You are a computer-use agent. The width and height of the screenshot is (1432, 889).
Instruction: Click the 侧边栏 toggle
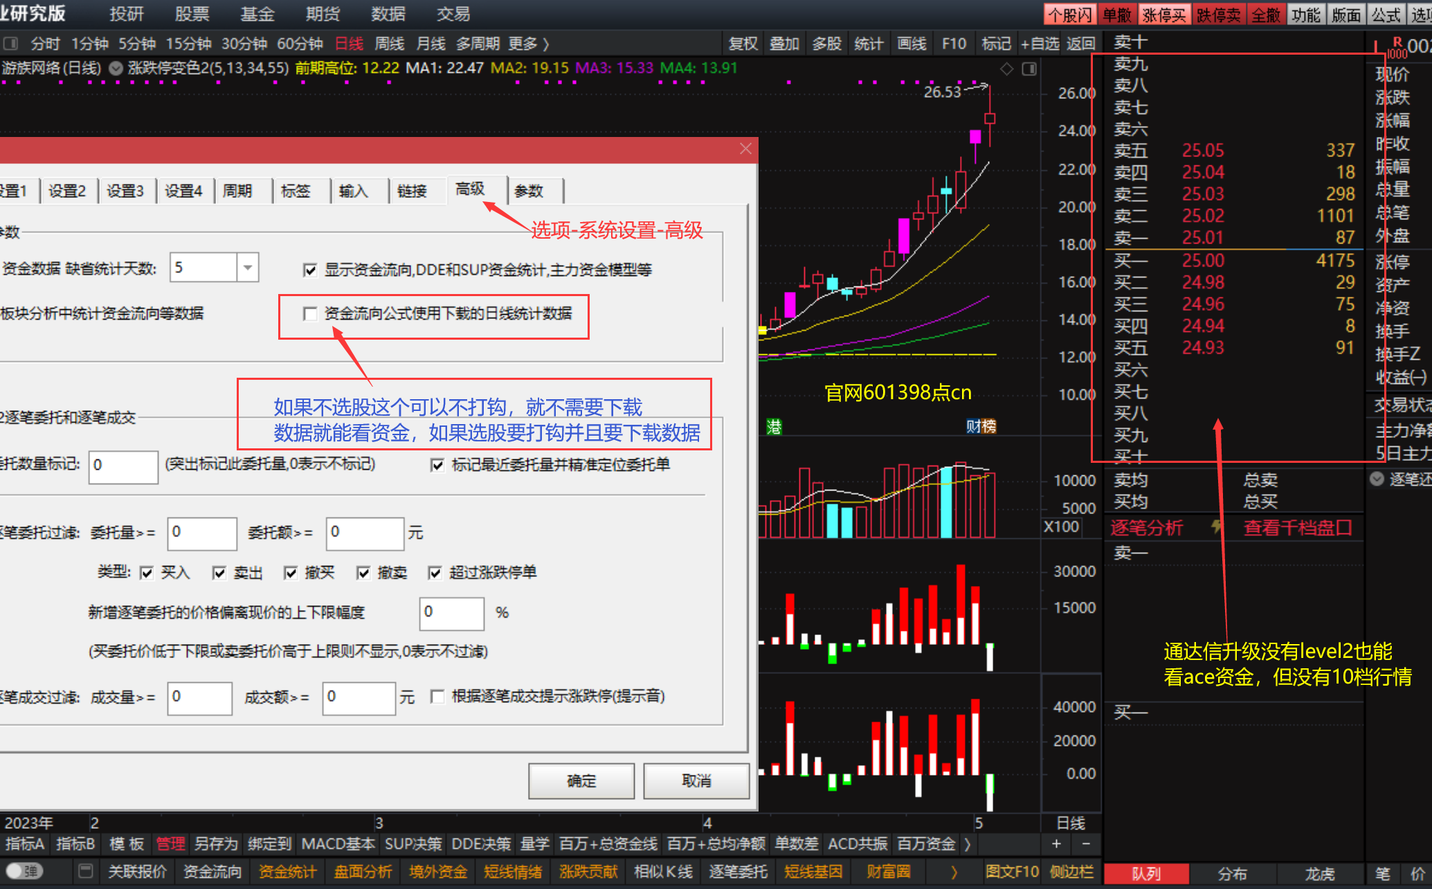(1071, 872)
